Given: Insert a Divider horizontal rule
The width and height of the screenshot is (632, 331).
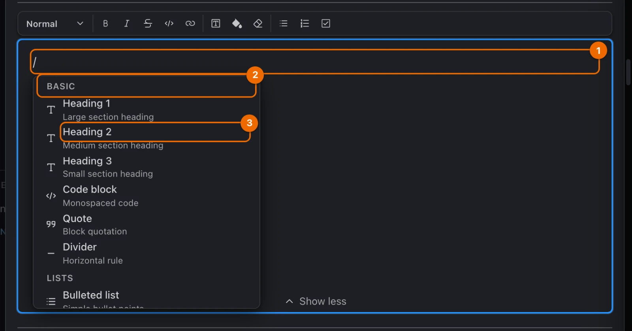Looking at the screenshot, I should point(147,253).
